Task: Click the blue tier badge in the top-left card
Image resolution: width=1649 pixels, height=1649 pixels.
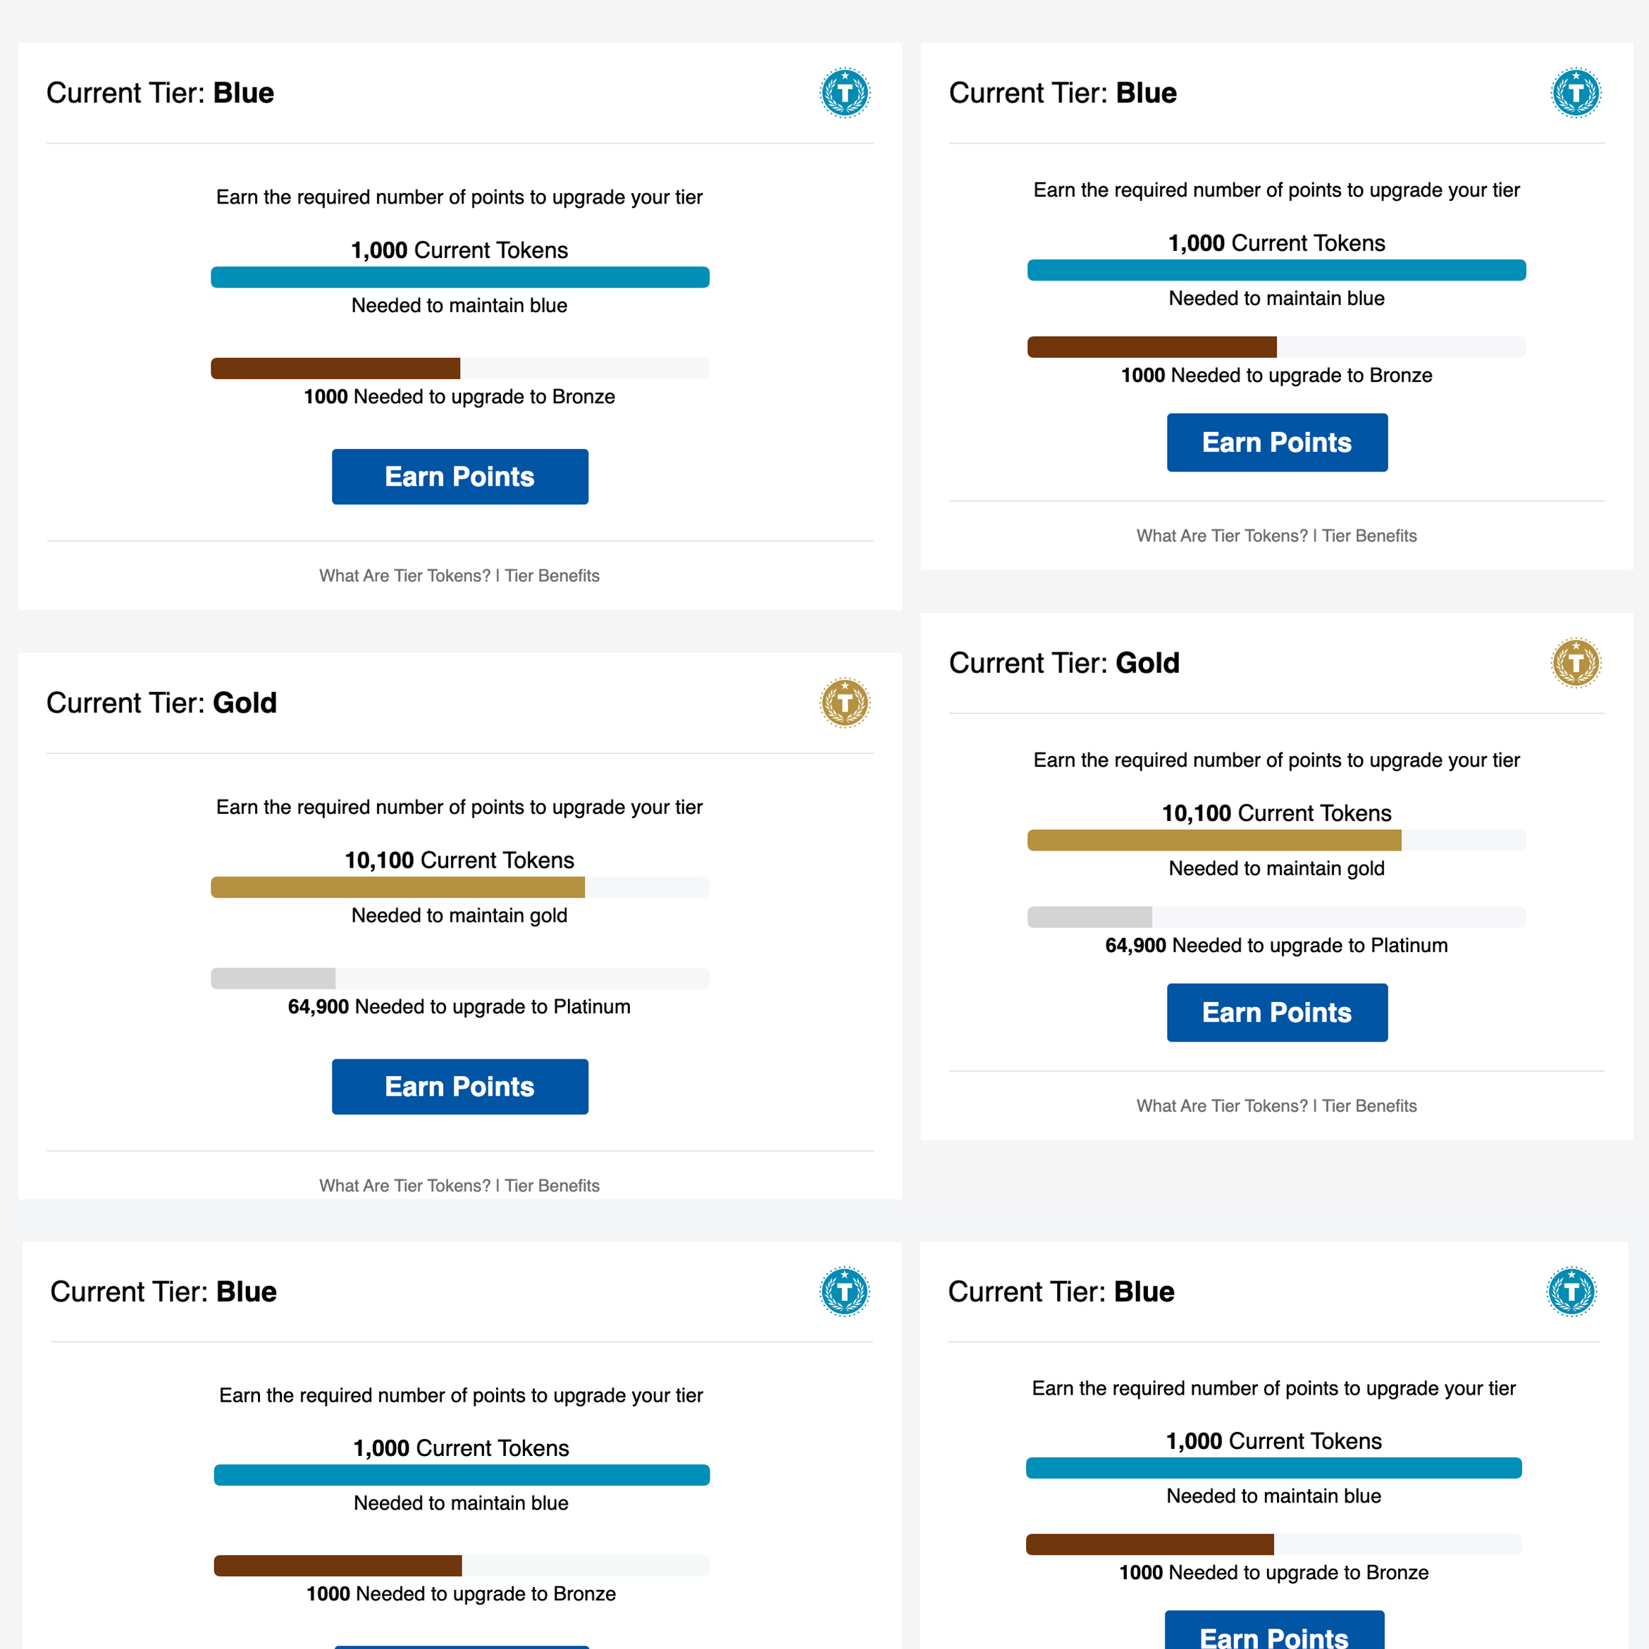Action: (x=844, y=92)
